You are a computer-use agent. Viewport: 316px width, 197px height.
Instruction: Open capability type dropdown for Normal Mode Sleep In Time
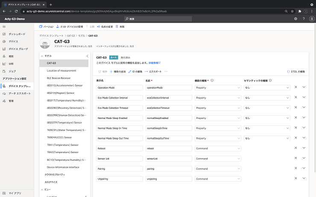point(218,128)
